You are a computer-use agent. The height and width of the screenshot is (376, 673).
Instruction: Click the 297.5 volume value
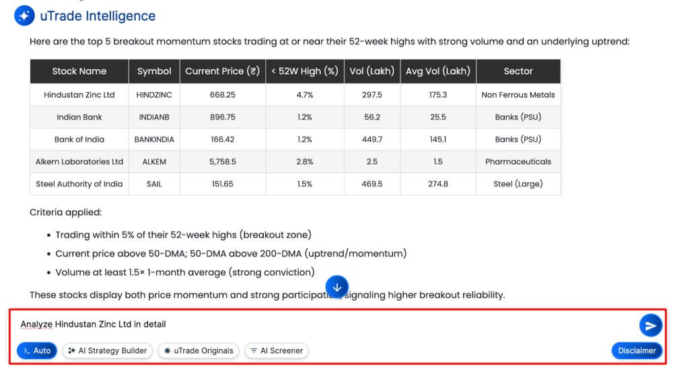tap(372, 95)
